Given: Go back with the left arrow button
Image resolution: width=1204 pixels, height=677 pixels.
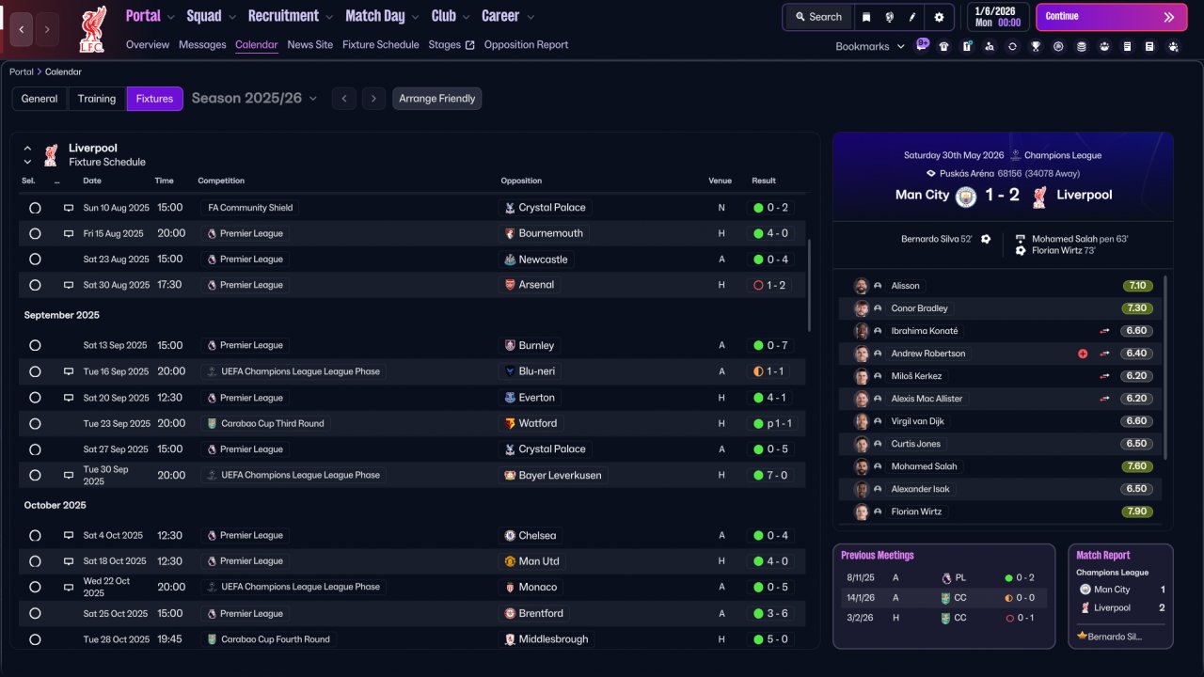Looking at the screenshot, I should pyautogui.click(x=21, y=29).
